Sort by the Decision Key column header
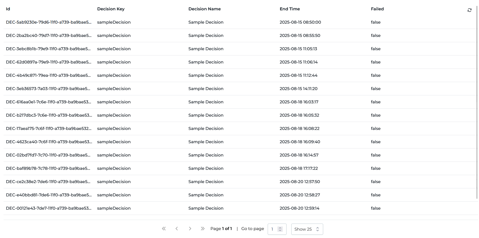This screenshot has width=479, height=238. click(x=111, y=9)
